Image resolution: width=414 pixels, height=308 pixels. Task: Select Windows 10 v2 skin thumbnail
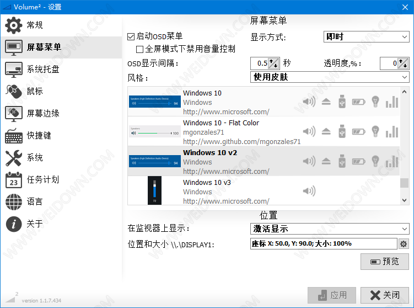pyautogui.click(x=155, y=161)
